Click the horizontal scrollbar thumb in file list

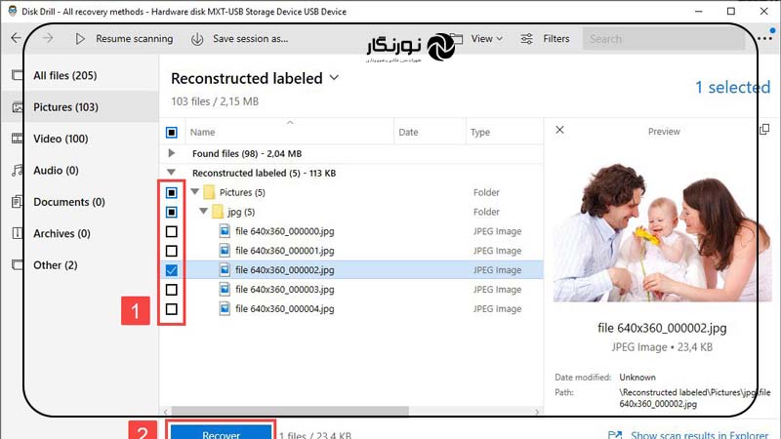point(290,411)
